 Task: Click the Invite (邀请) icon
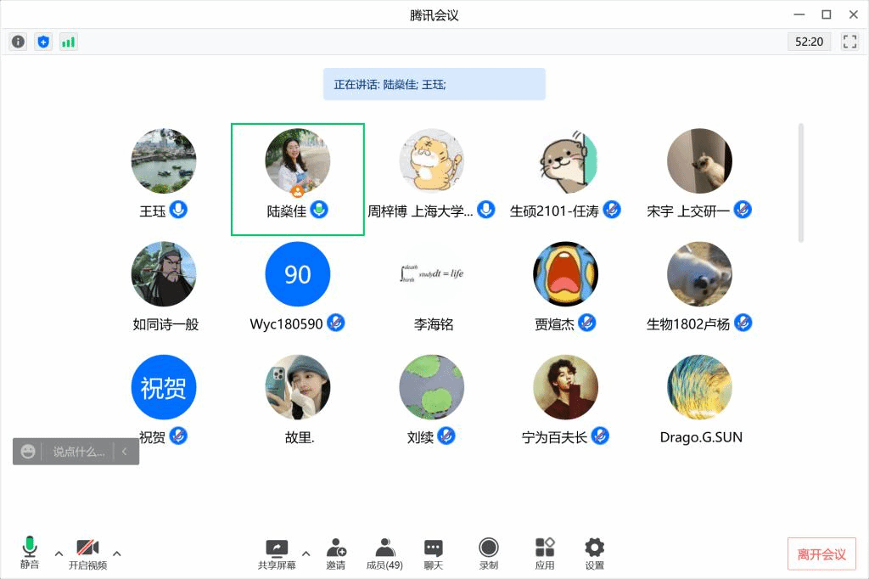tap(336, 553)
